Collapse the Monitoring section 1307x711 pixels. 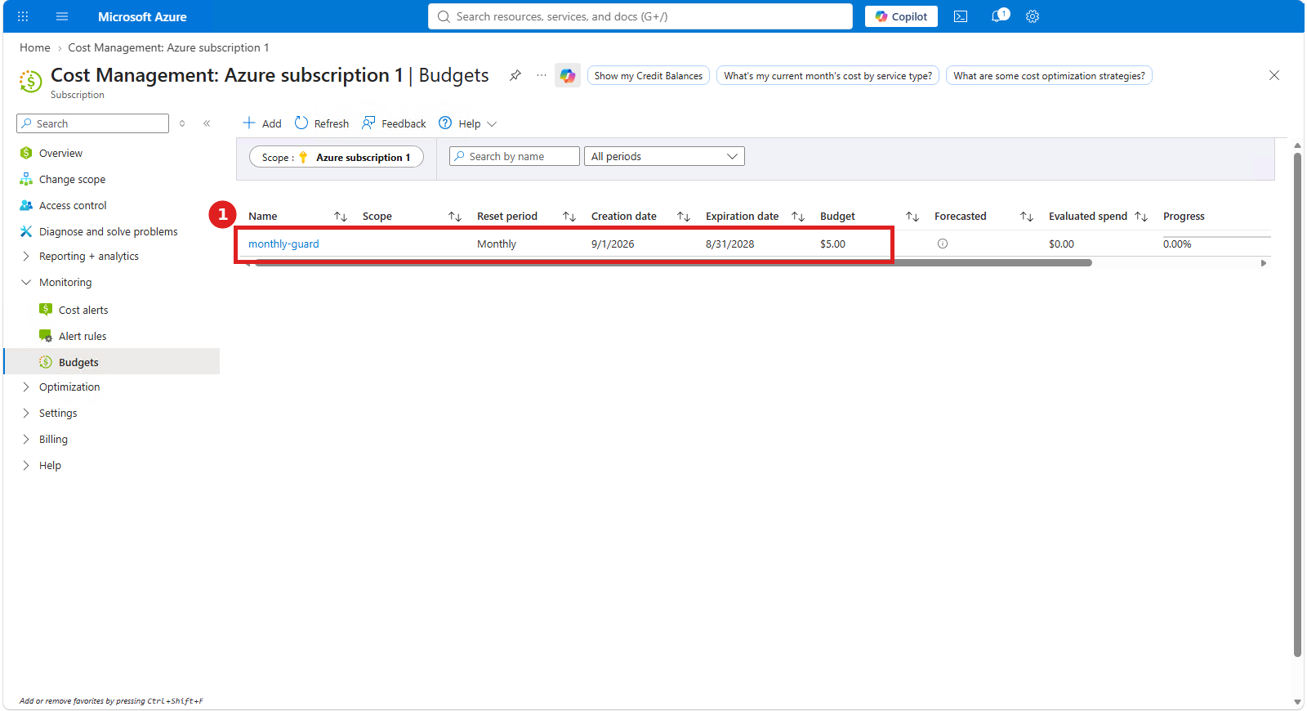click(x=26, y=283)
